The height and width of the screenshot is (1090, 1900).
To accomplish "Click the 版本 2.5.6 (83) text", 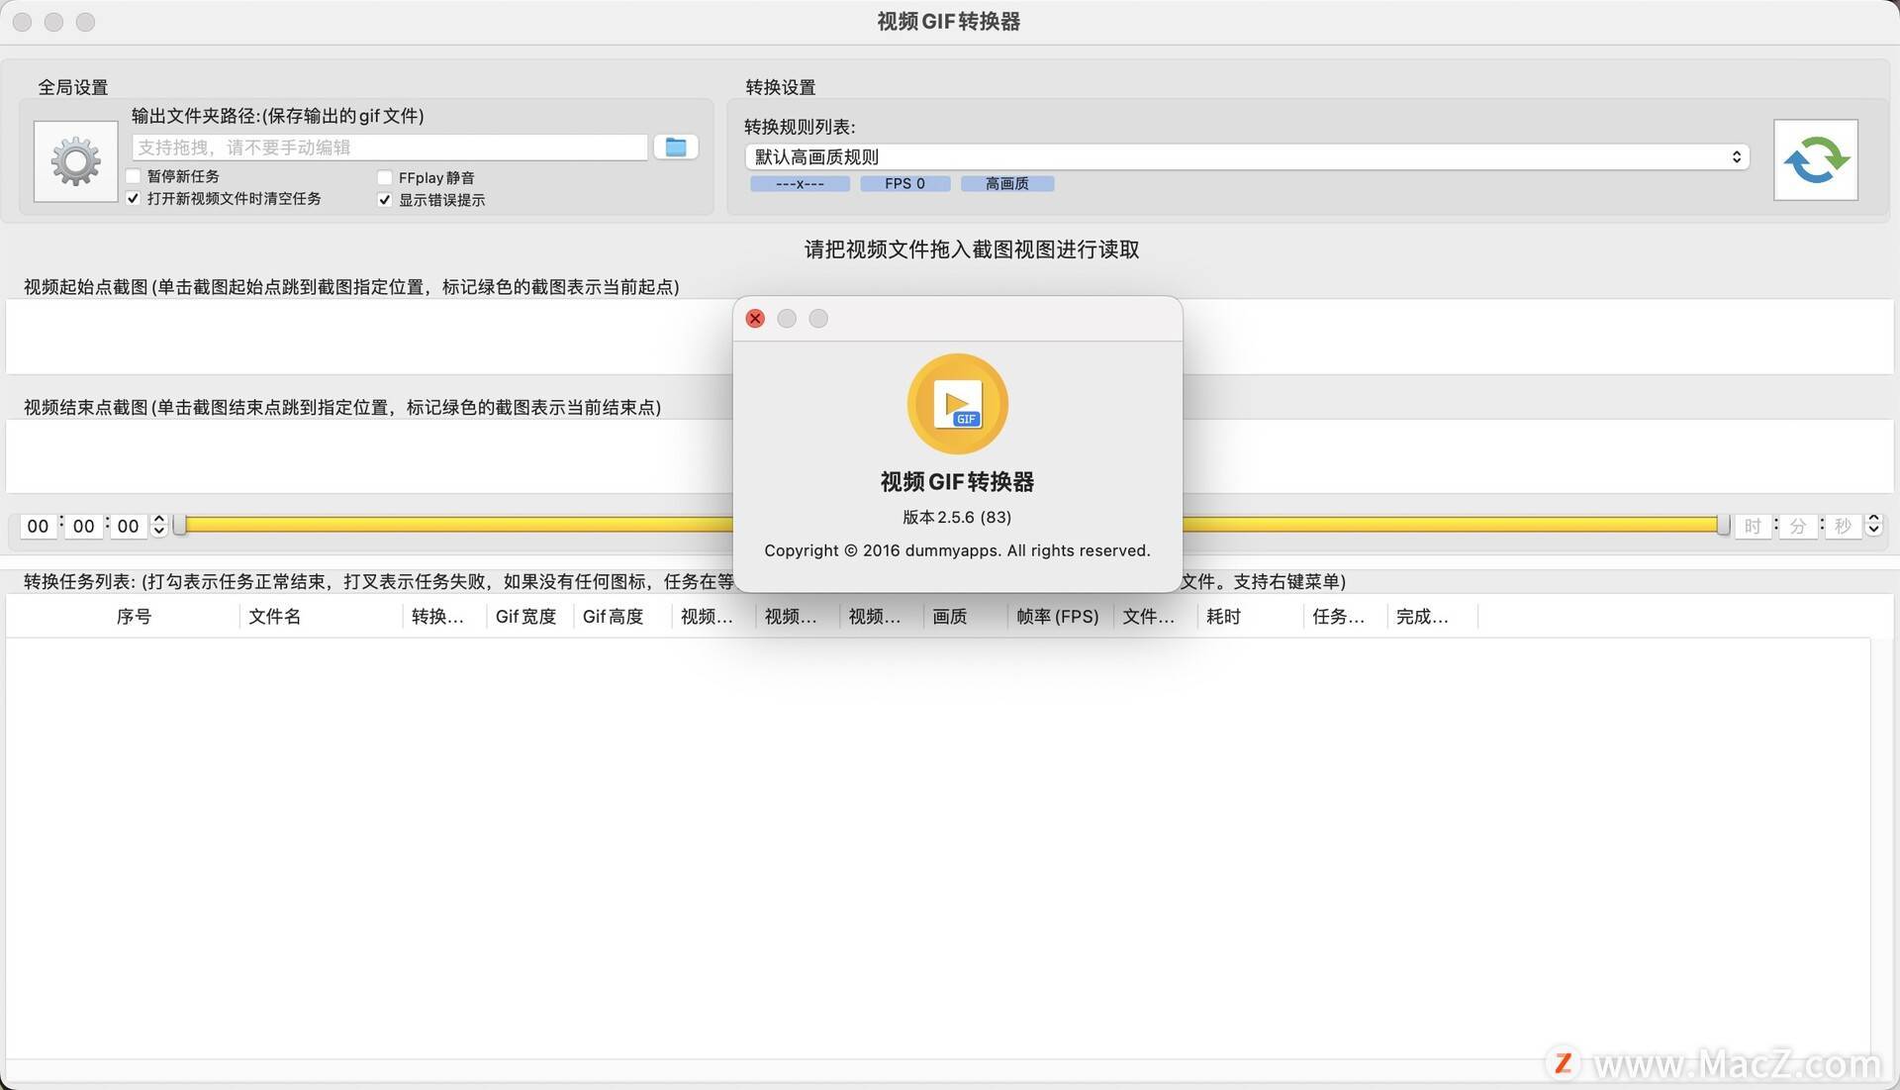I will pyautogui.click(x=957, y=517).
